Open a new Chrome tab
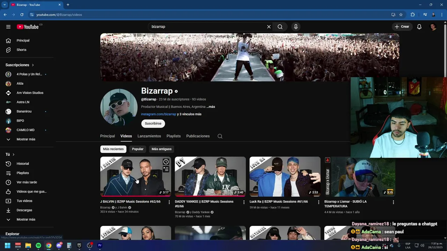The width and height of the screenshot is (447, 251). point(68,5)
